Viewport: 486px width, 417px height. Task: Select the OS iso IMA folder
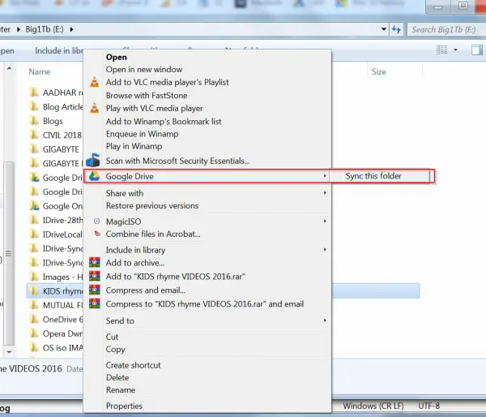tap(62, 348)
